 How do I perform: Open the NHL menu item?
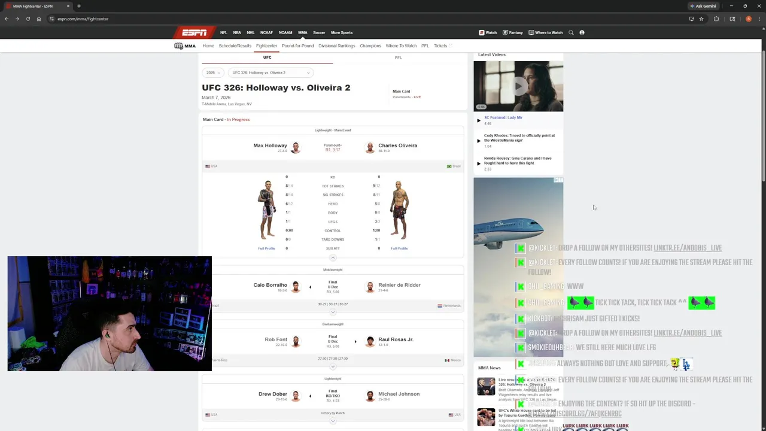(251, 32)
